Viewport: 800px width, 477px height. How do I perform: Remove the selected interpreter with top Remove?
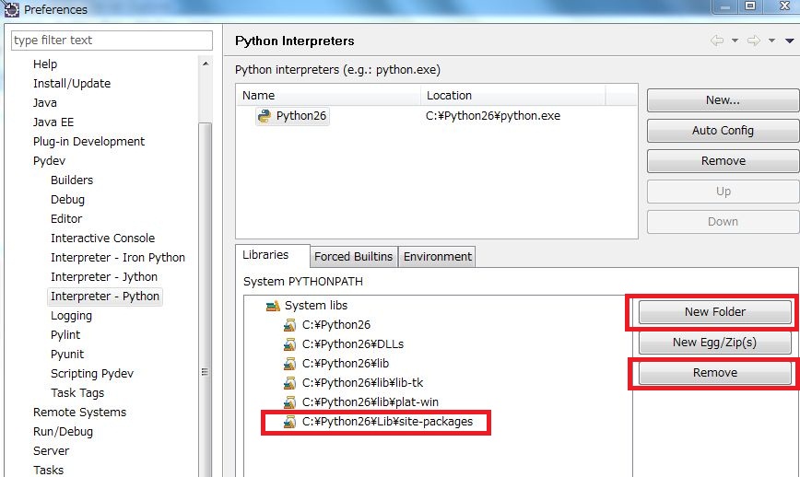click(x=723, y=161)
